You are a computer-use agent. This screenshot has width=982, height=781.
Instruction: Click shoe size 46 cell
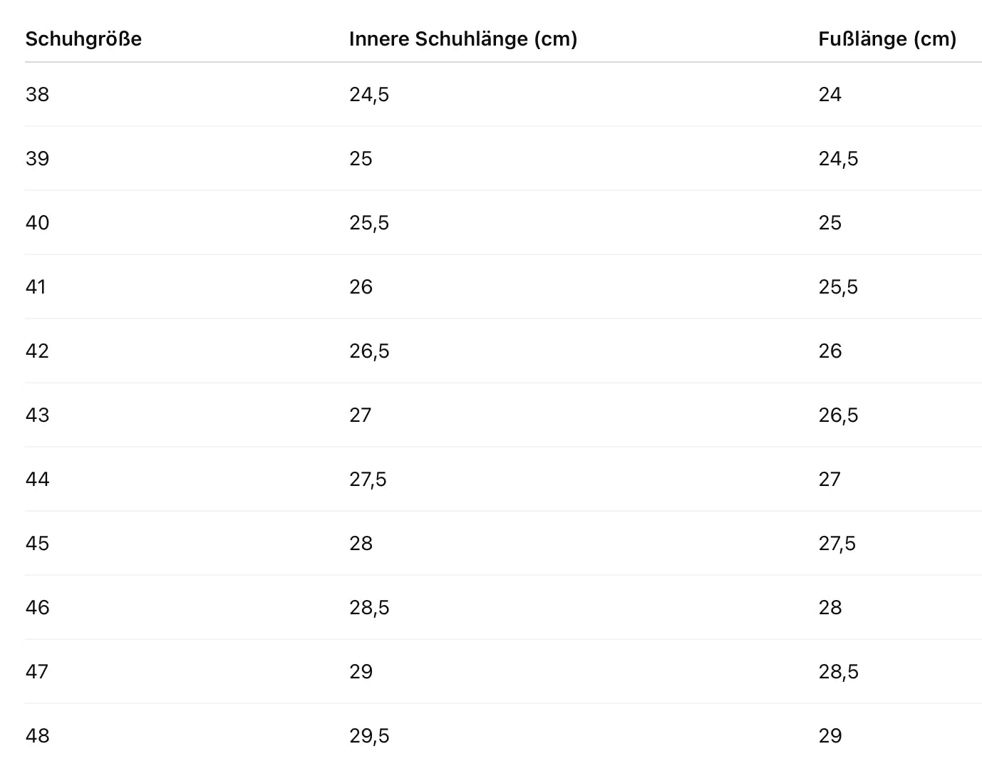point(38,608)
